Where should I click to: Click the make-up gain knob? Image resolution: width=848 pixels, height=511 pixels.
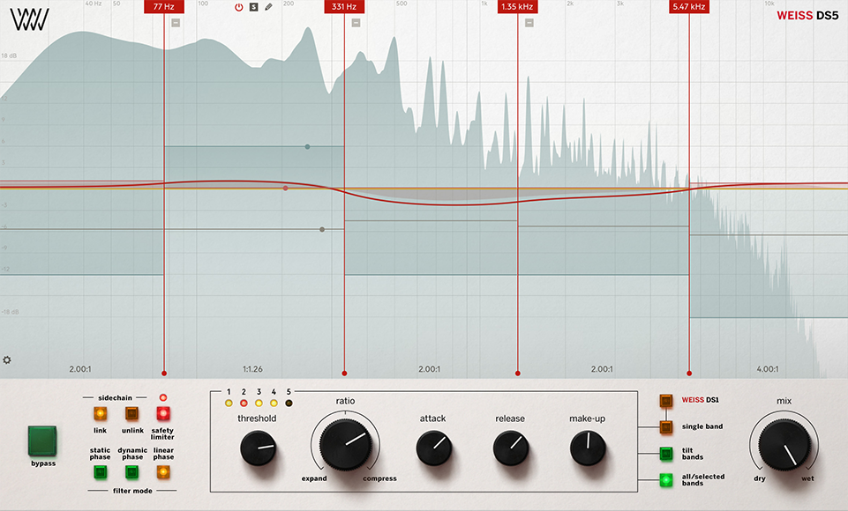coord(588,448)
